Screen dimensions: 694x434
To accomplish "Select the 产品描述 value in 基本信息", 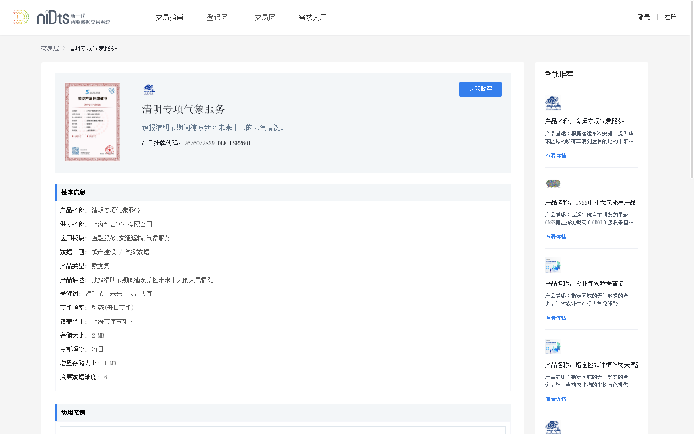I will [x=155, y=280].
